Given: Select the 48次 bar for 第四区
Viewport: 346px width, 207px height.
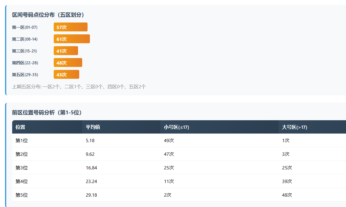Looking at the screenshot, I should (x=68, y=63).
